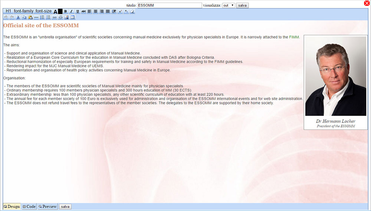Choose text color with the A icon
371x211 pixels.
[x=55, y=11]
